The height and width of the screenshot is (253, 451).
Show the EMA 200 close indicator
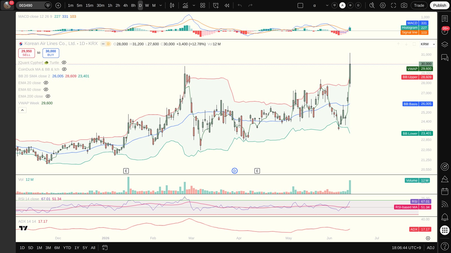point(48,96)
